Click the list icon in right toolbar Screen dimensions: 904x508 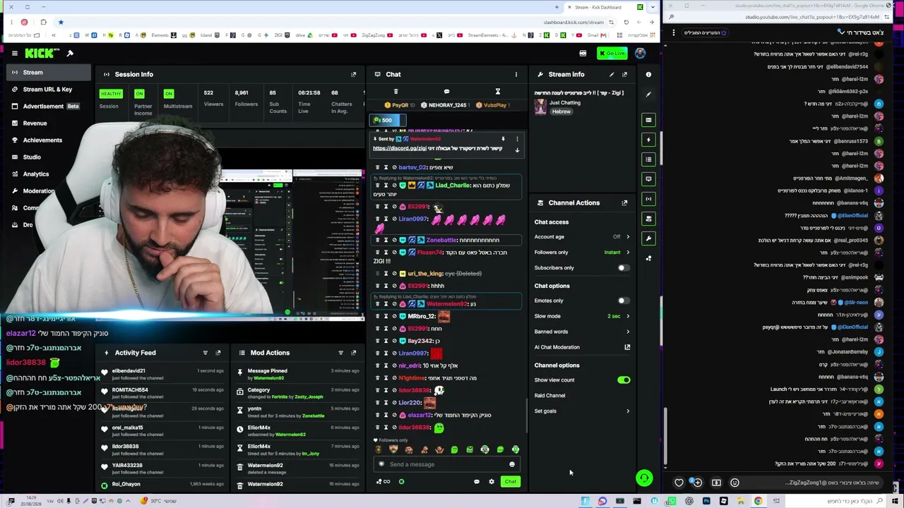click(x=648, y=159)
